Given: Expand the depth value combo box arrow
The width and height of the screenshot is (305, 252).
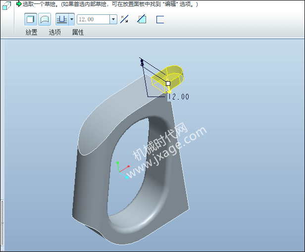Looking at the screenshot, I should tap(113, 19).
